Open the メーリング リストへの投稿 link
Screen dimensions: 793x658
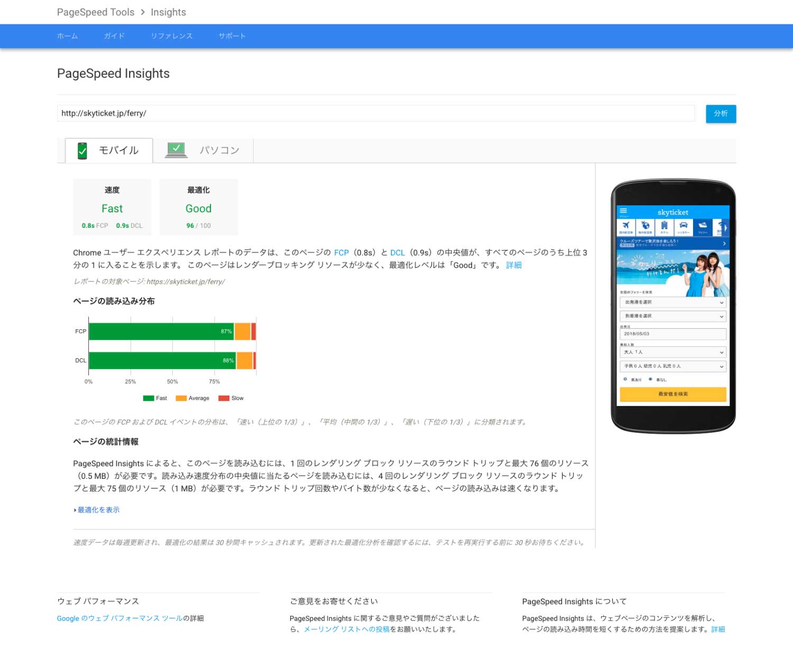tap(346, 629)
